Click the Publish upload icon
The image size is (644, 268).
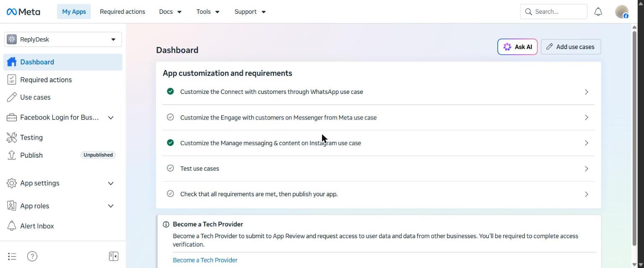[12, 155]
